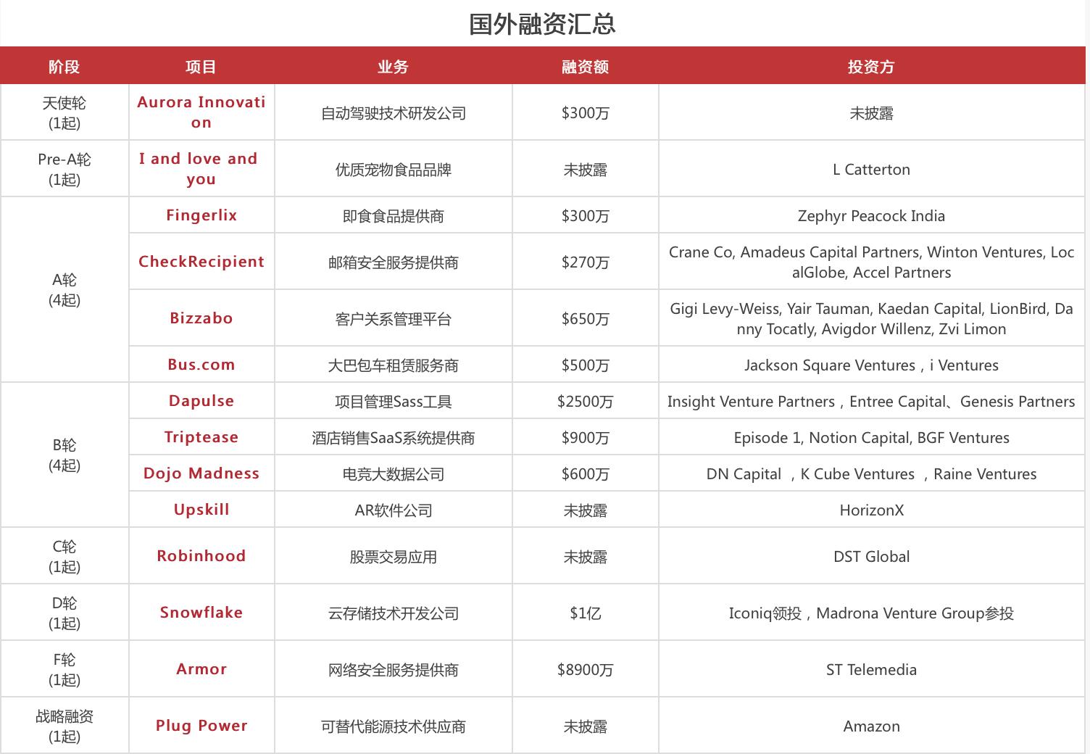Select the Fingerlix project name
This screenshot has width=1090, height=754.
point(201,215)
